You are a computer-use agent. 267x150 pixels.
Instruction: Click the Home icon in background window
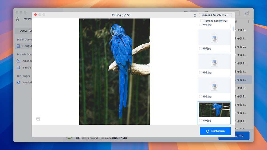(x=17, y=19)
